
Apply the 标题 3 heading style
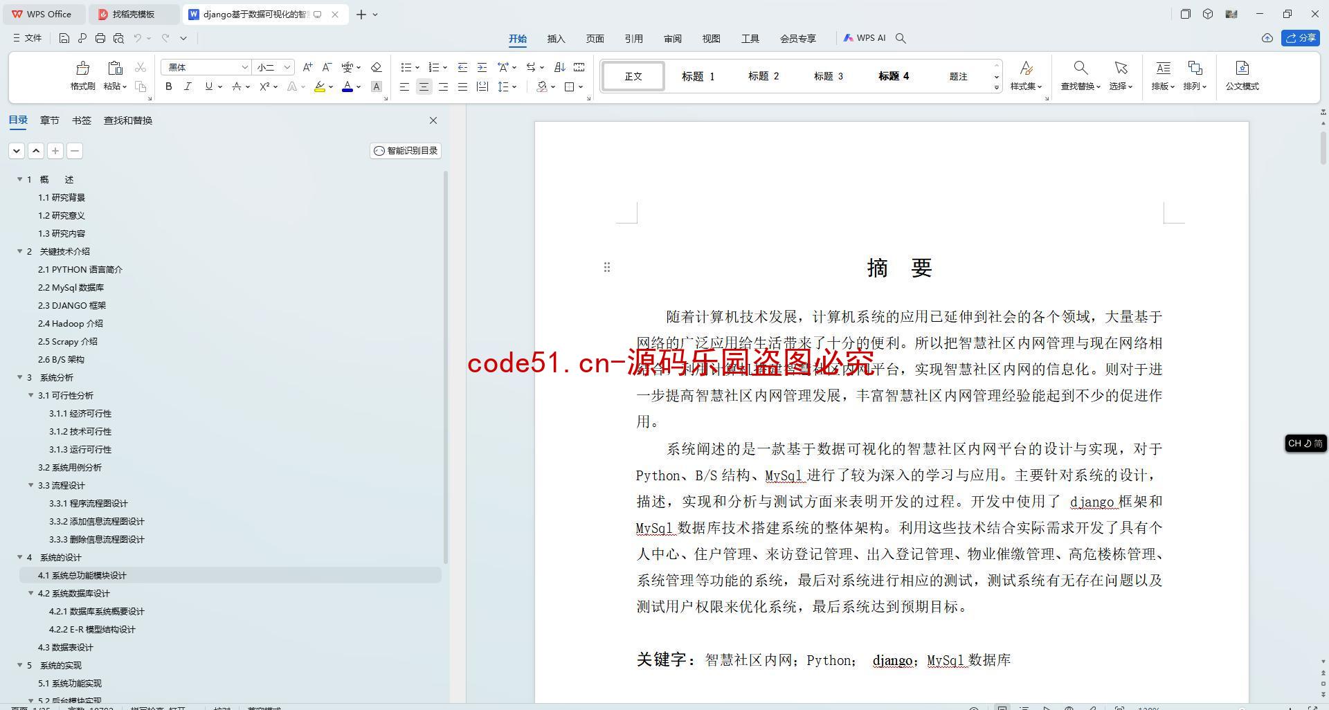pyautogui.click(x=829, y=76)
